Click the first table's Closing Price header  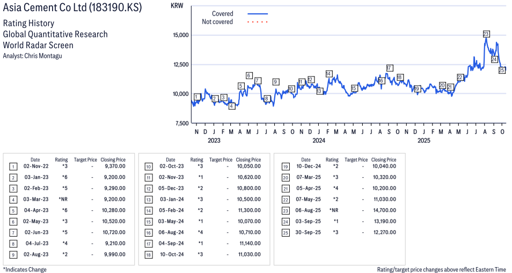tap(113, 160)
